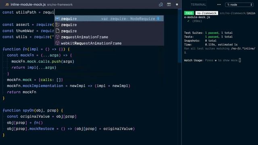Select first 'require' variable suggestion
258x145 pixels.
pos(109,19)
